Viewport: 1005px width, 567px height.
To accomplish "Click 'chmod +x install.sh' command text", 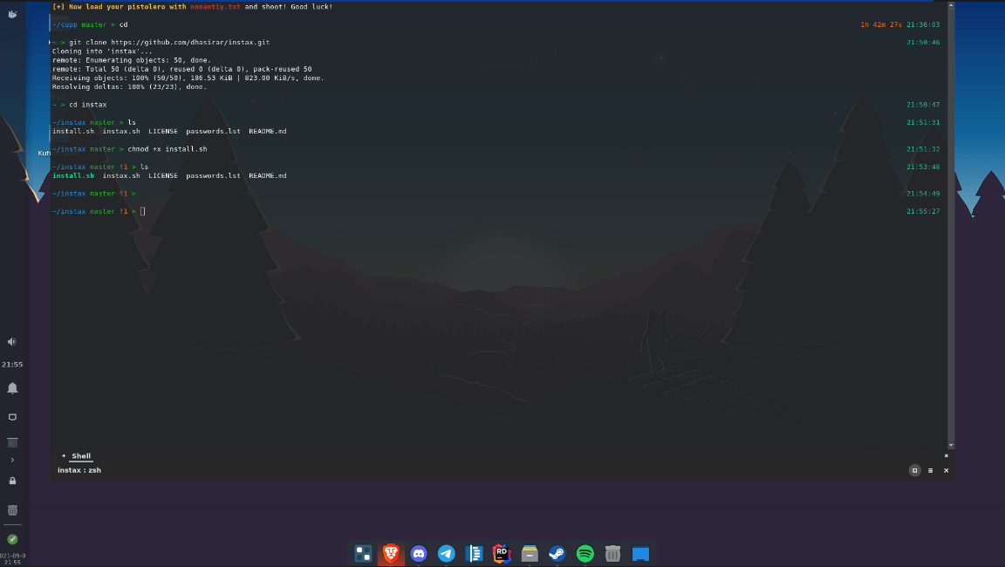I will (167, 149).
